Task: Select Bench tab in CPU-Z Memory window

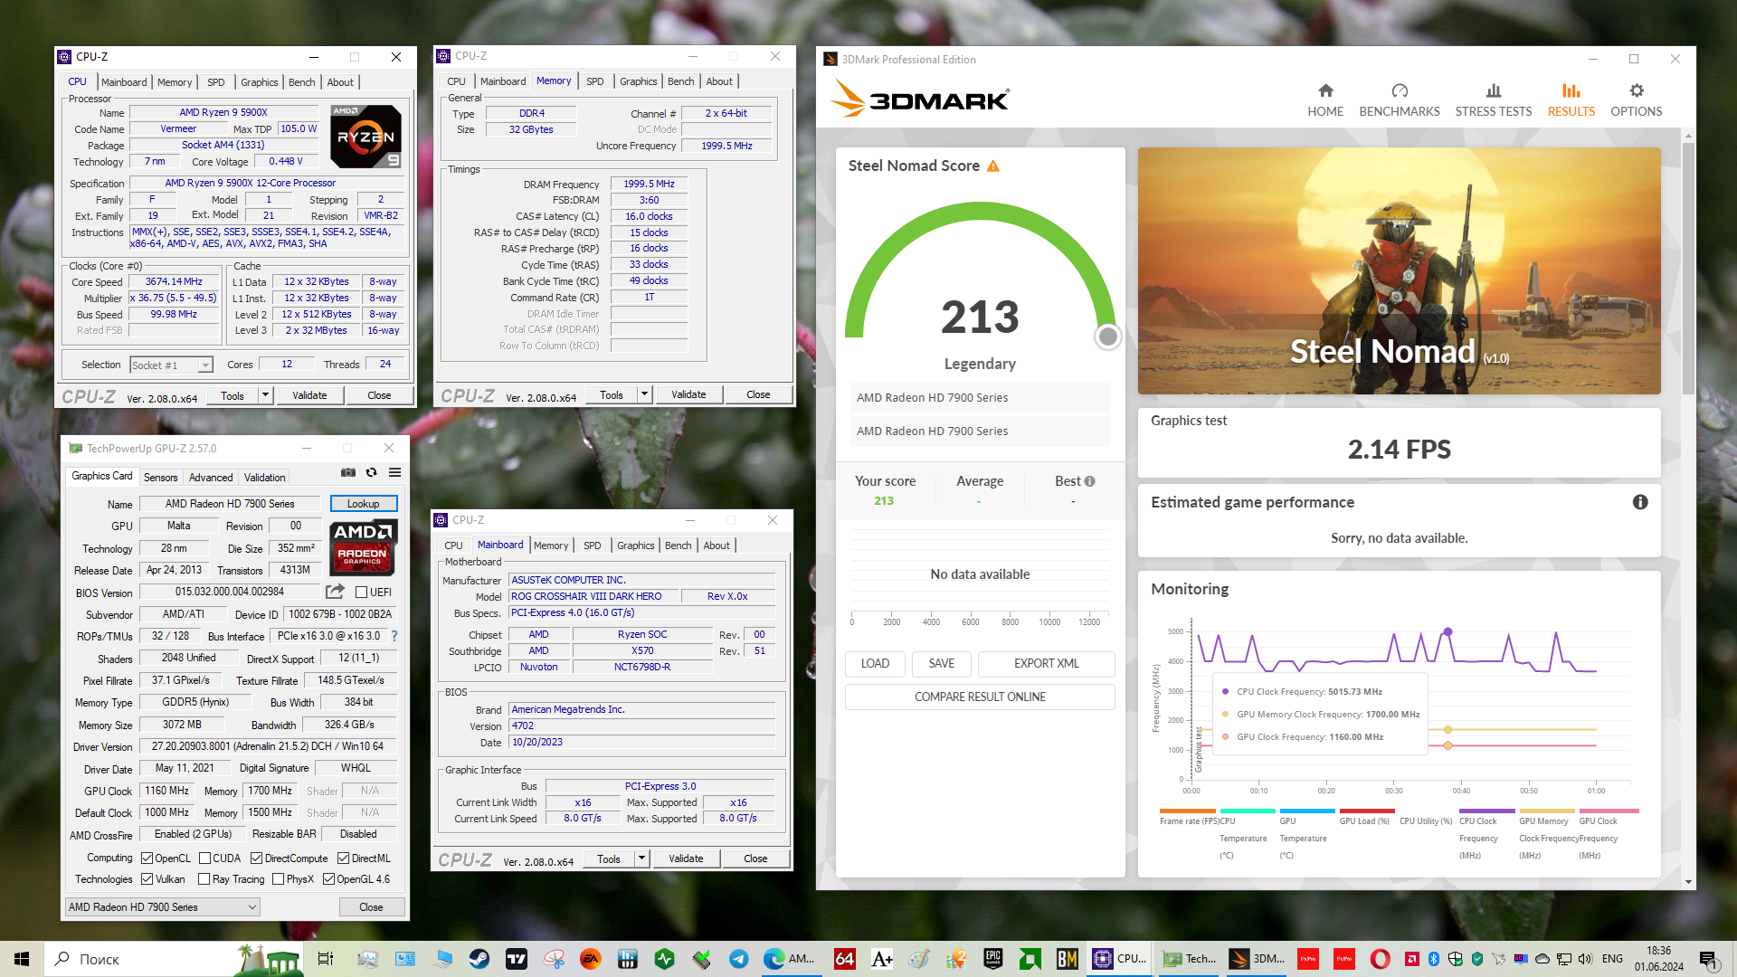Action: (x=680, y=81)
